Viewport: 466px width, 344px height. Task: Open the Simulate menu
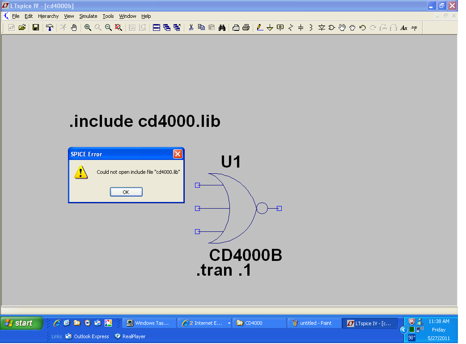[88, 16]
